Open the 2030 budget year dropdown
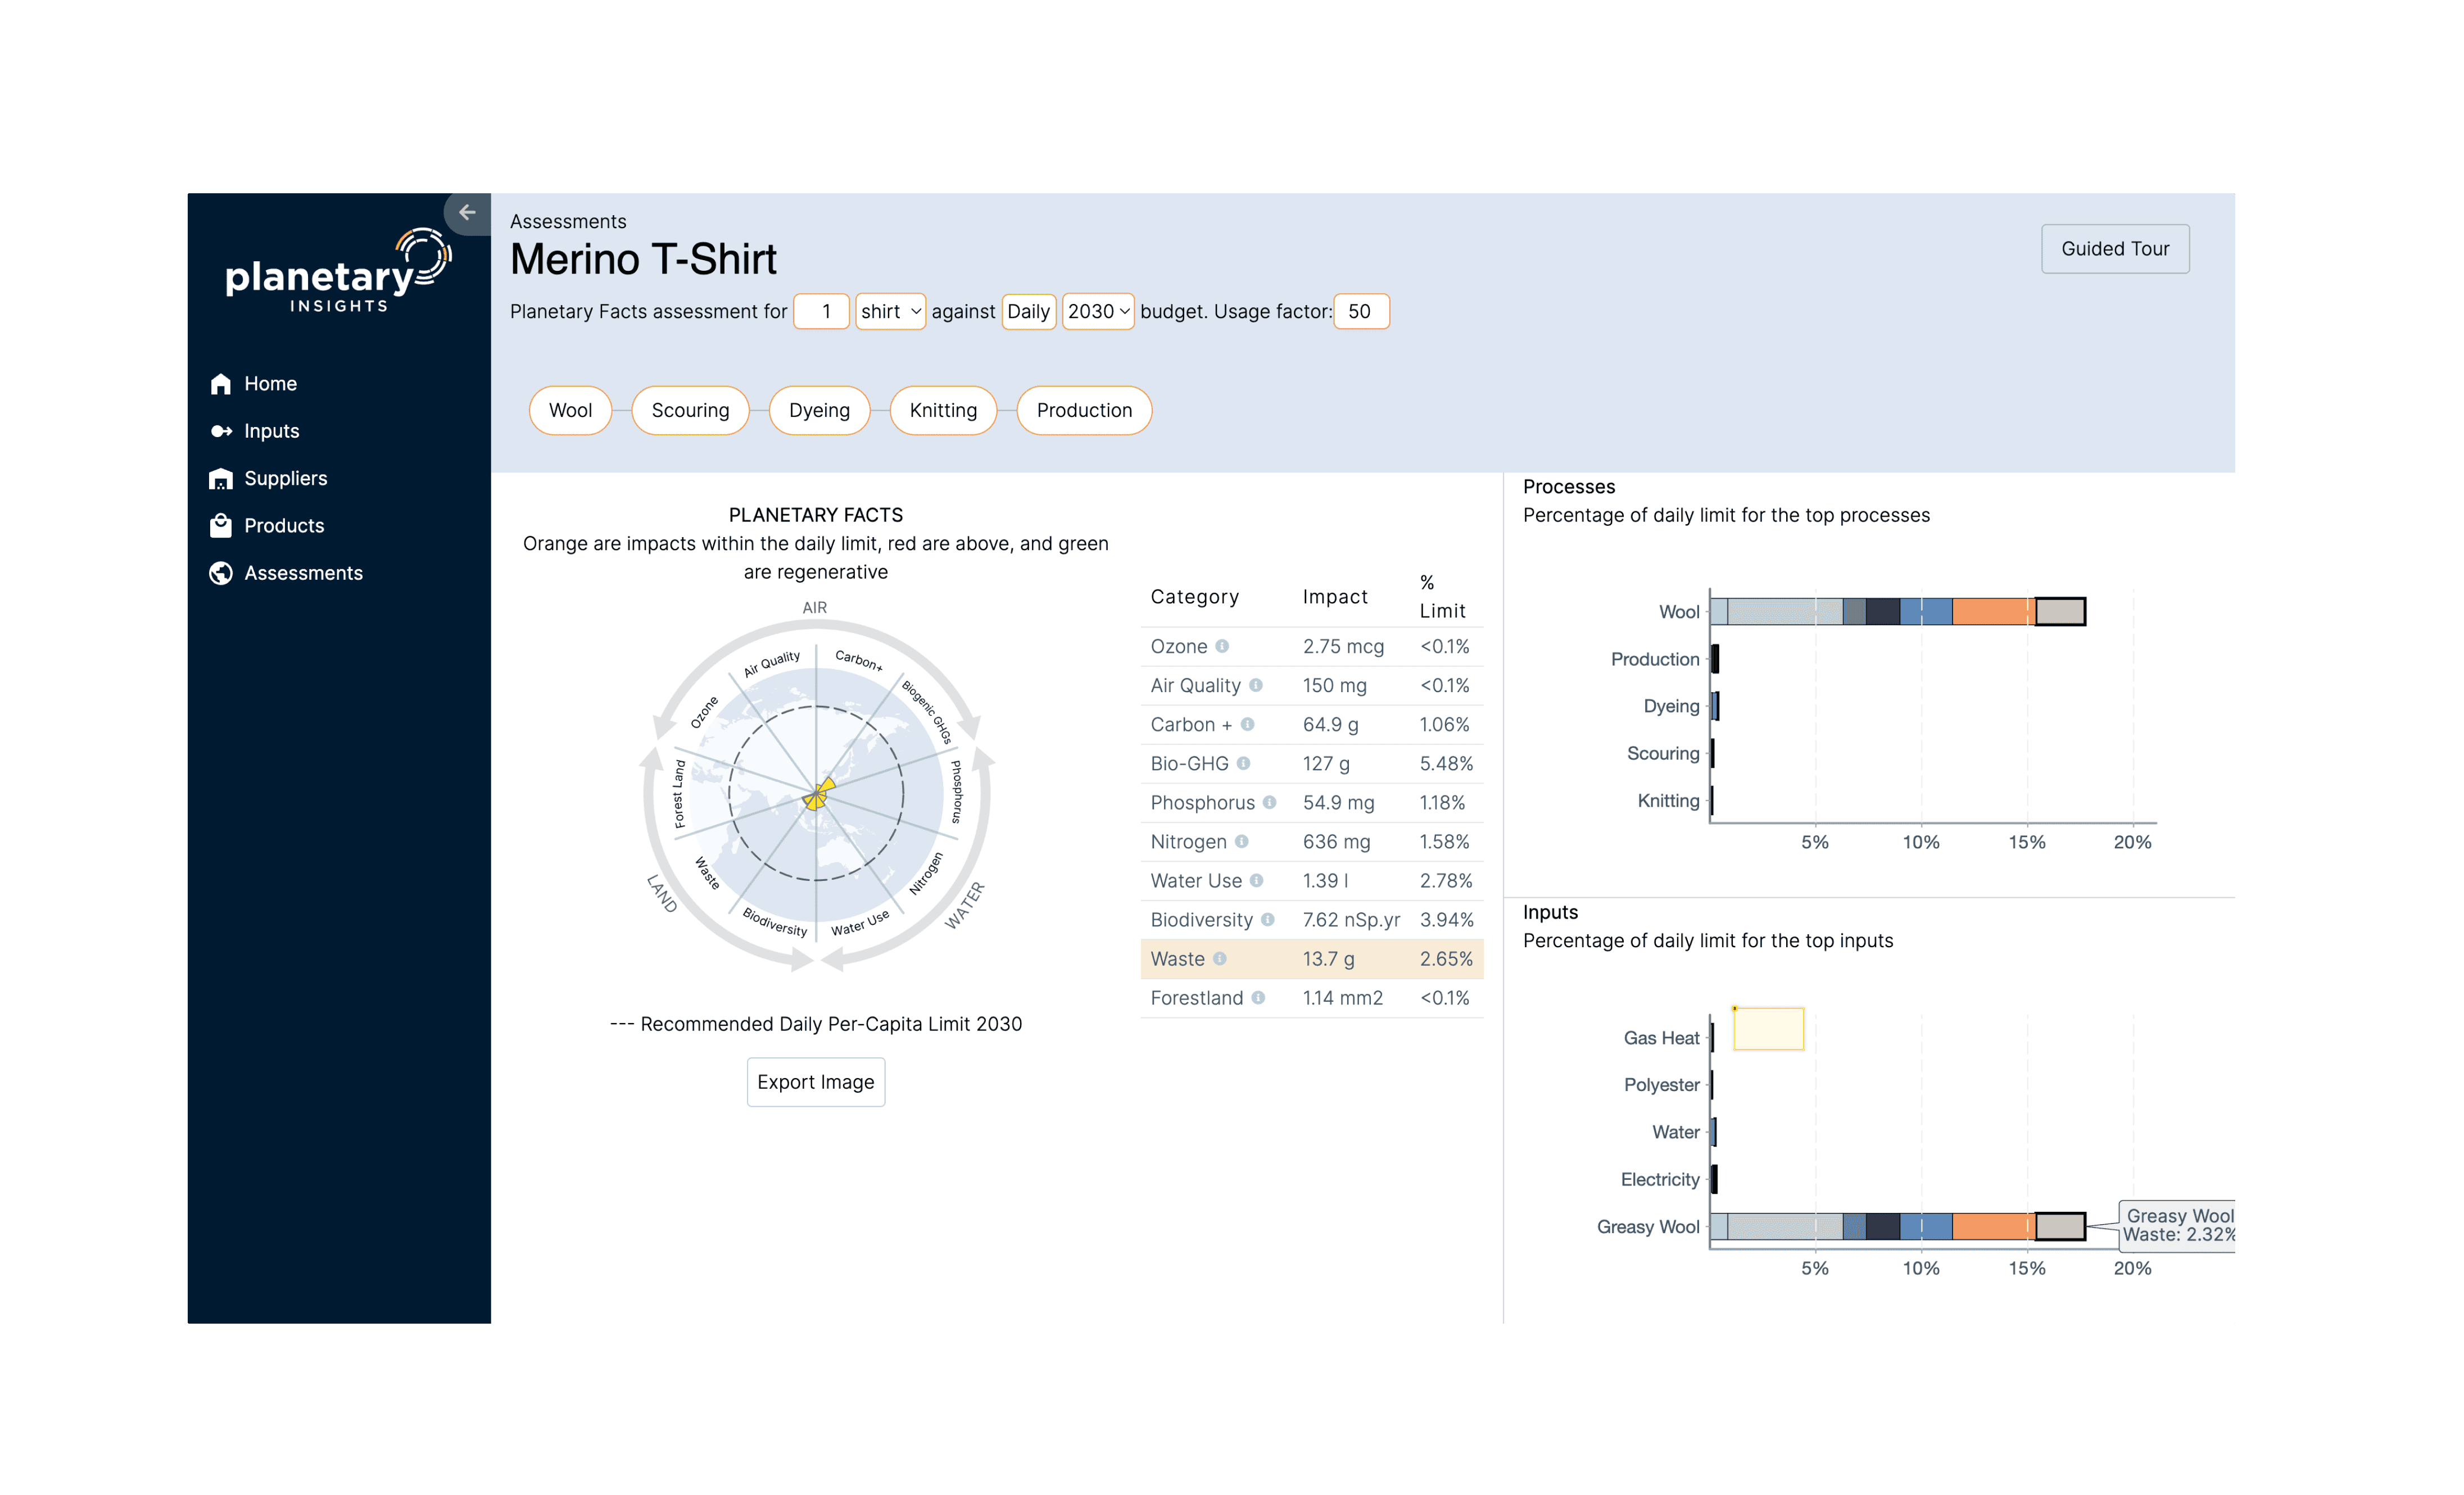Viewport: 2464px width, 1495px height. (1097, 312)
